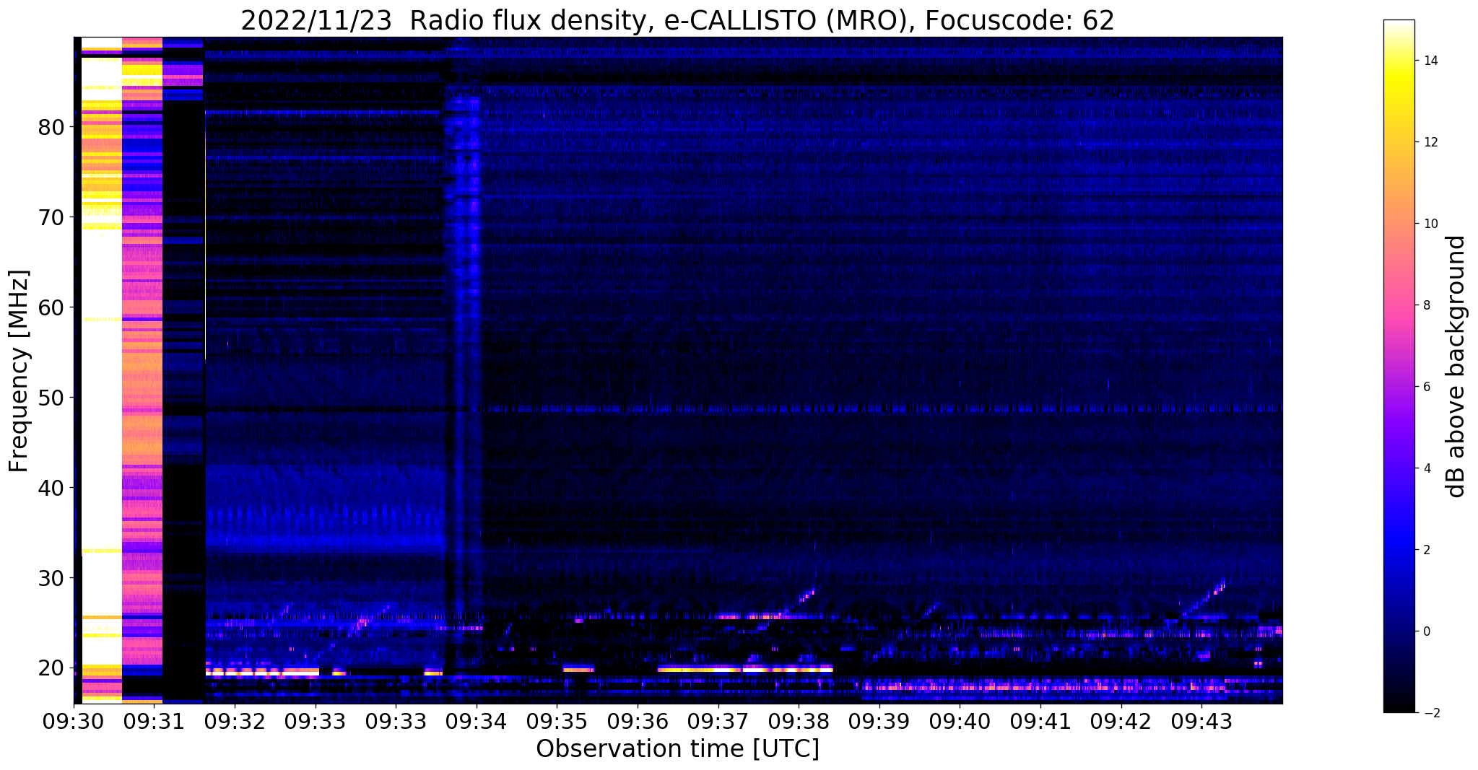This screenshot has height=770, width=1478.
Task: Click the 70 MHz frequency tick label
Action: [51, 217]
